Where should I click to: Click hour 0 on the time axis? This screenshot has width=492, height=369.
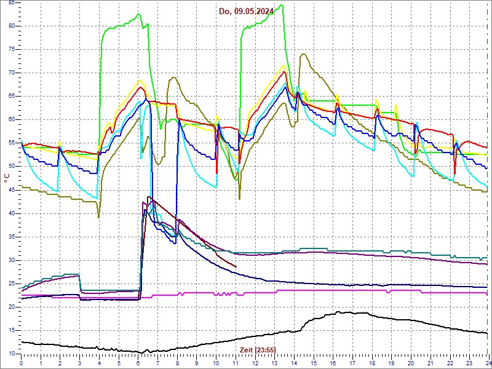21,363
